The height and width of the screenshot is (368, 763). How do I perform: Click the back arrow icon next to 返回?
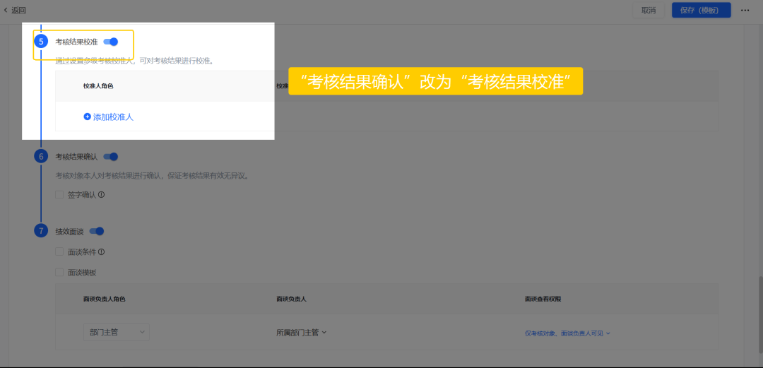tap(6, 10)
